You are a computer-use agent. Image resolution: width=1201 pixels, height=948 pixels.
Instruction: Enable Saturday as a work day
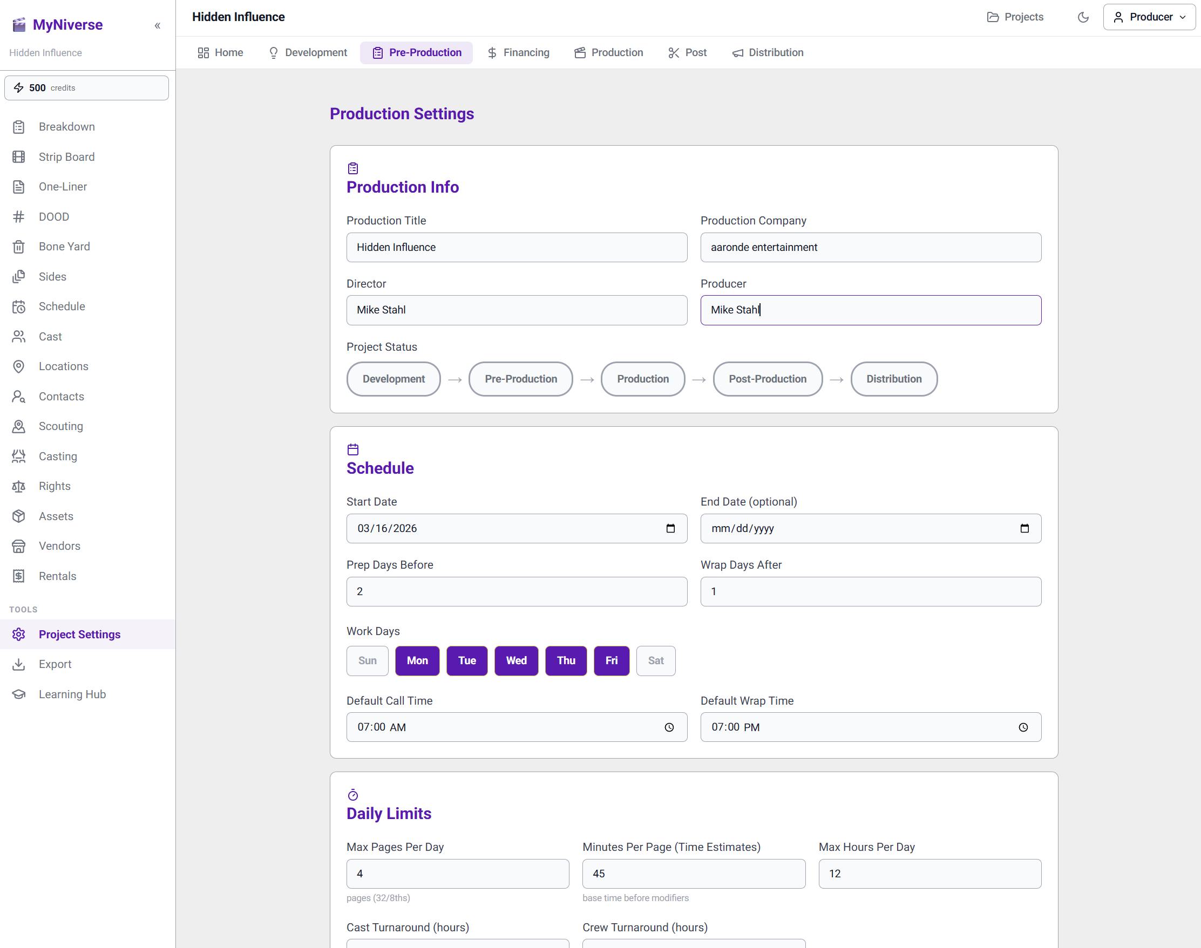(x=655, y=660)
